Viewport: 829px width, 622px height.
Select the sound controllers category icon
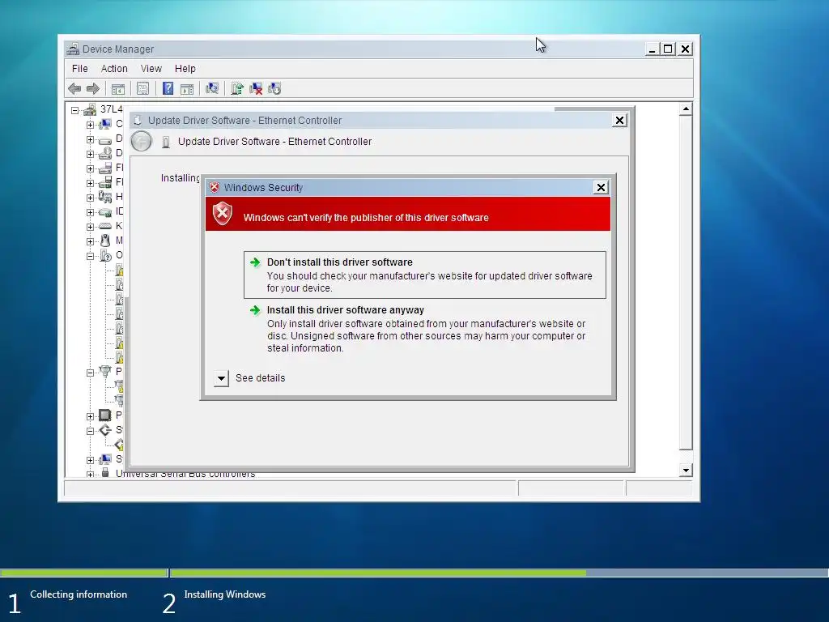point(105,430)
